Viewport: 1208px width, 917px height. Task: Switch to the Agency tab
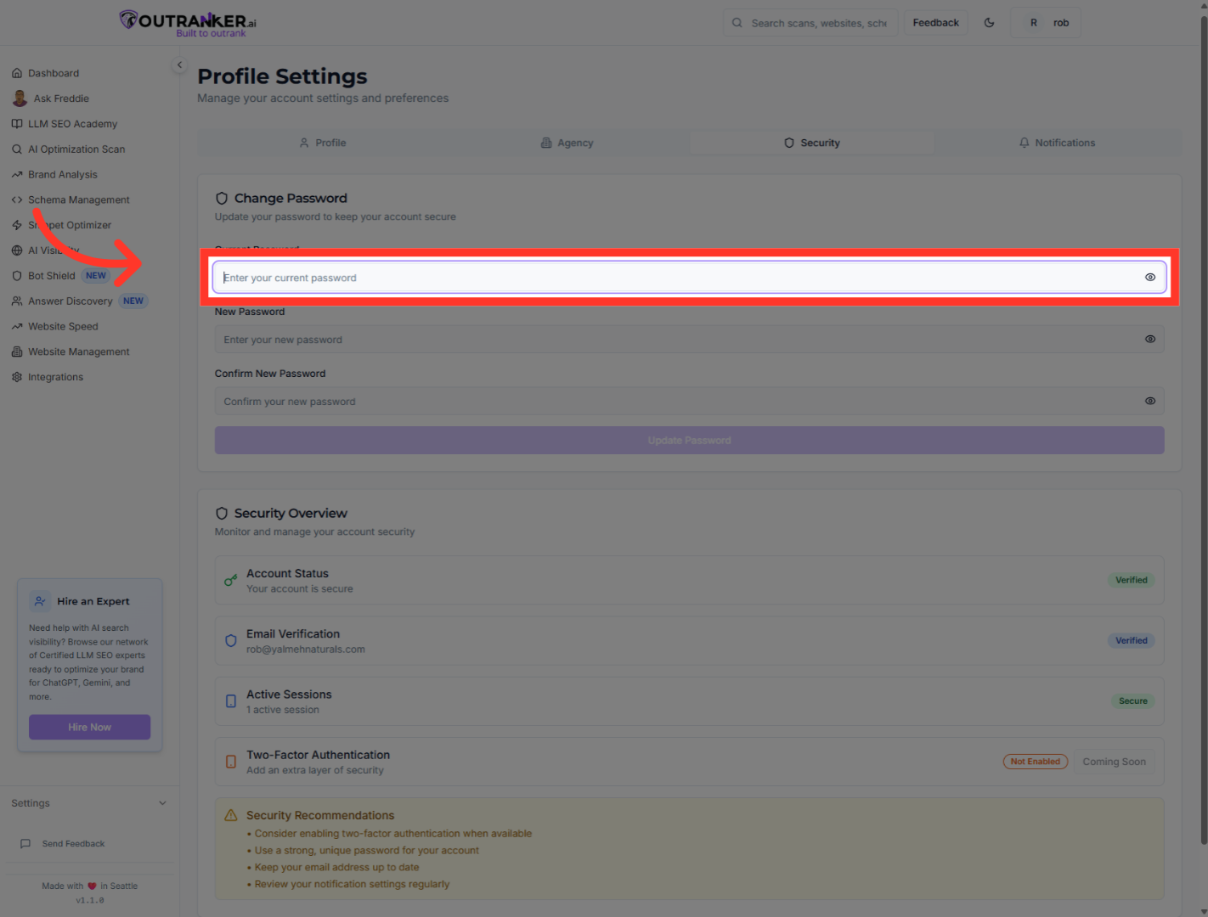(567, 143)
